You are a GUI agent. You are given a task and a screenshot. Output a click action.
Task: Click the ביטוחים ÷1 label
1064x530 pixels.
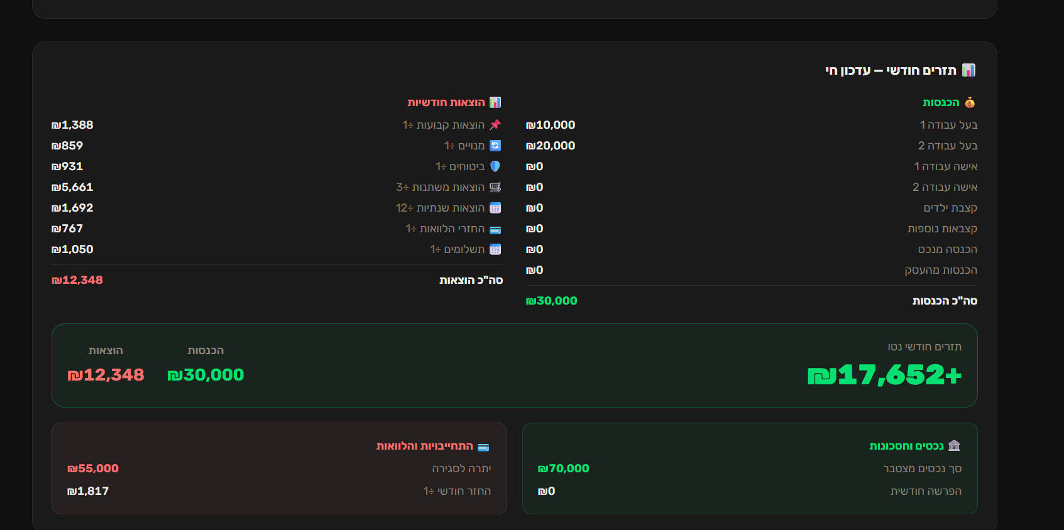coord(460,166)
